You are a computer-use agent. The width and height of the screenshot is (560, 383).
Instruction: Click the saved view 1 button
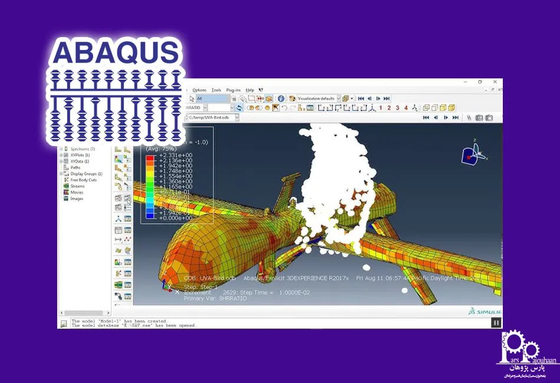pos(380,108)
